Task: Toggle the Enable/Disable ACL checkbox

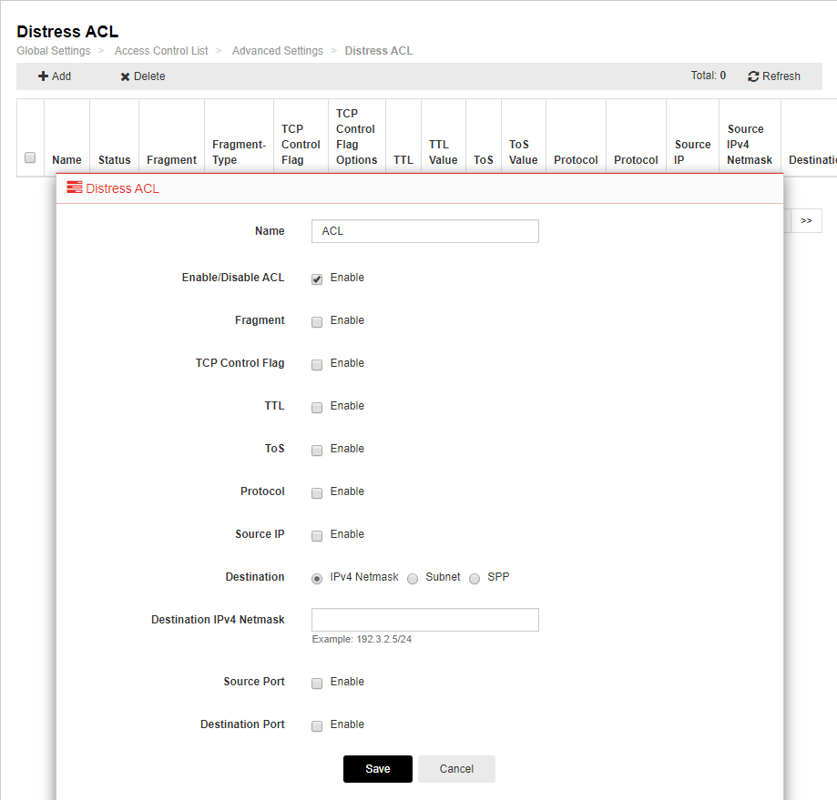Action: 316,279
